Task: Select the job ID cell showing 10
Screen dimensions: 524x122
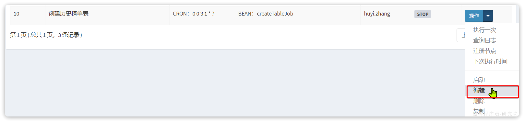Action: pyautogui.click(x=17, y=14)
